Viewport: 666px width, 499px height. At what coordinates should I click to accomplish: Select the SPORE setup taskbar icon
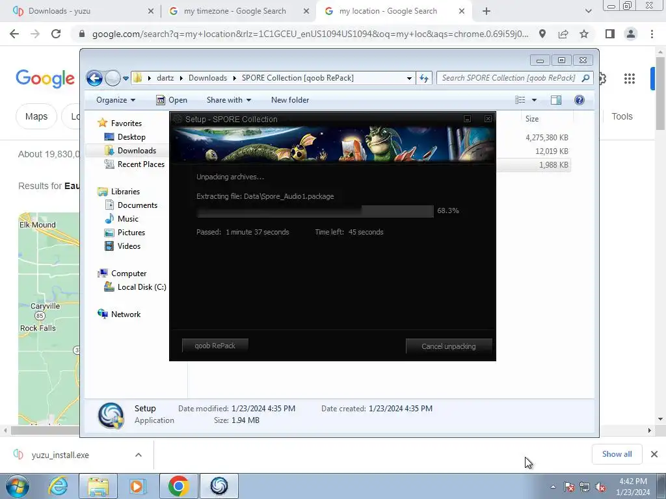(219, 486)
